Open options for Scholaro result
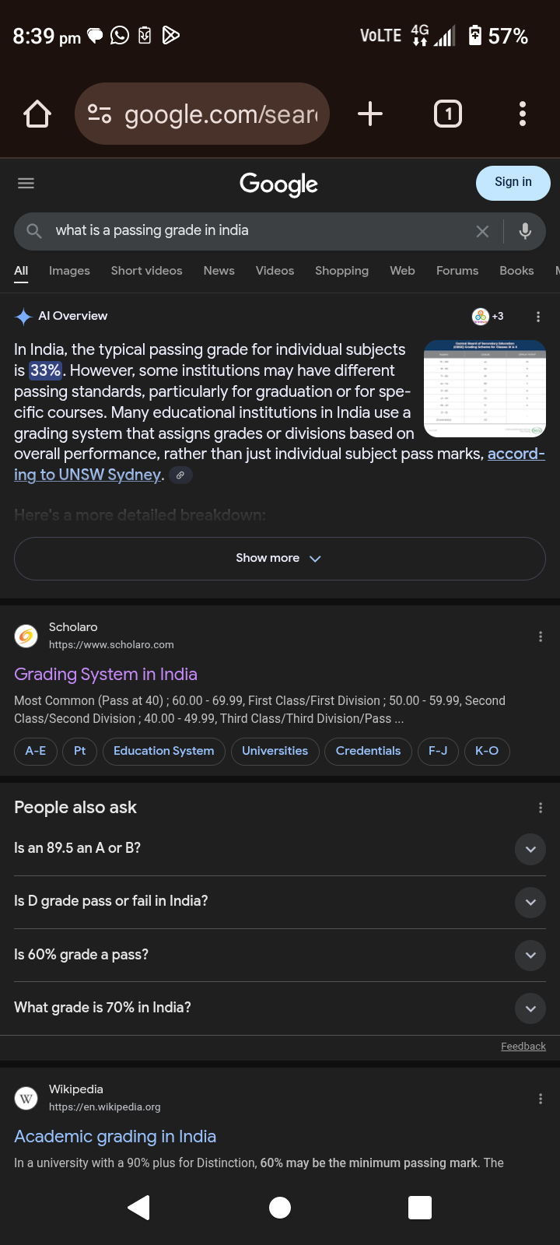This screenshot has width=560, height=1245. pos(540,637)
